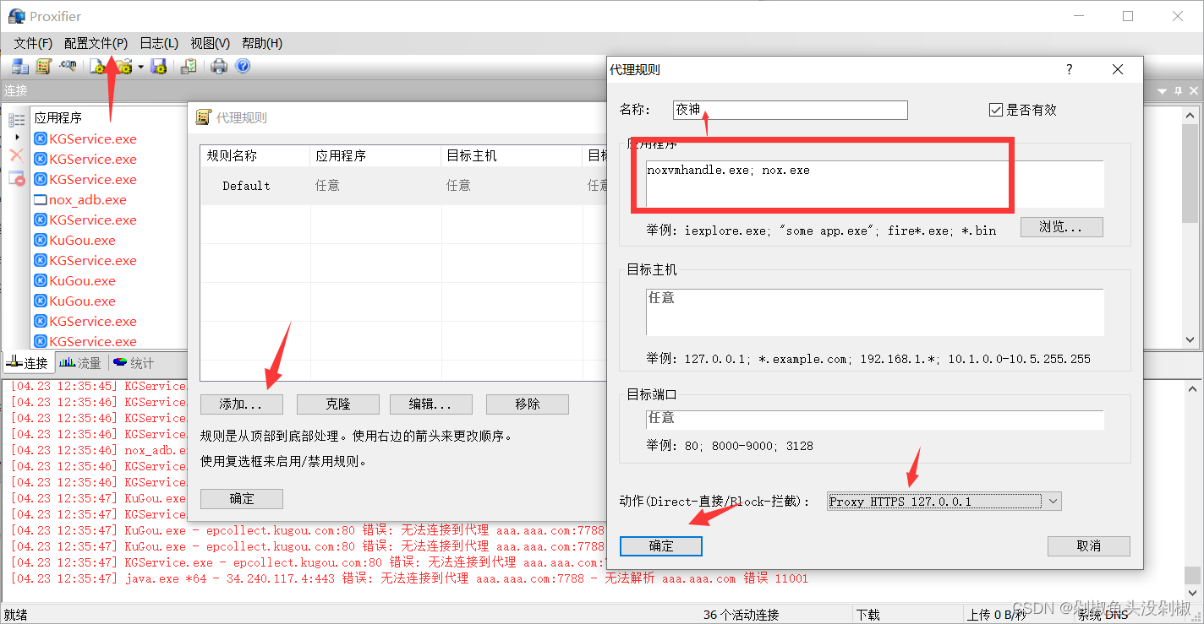Image resolution: width=1204 pixels, height=624 pixels.
Task: Open the 文件(F) menu
Action: click(x=33, y=43)
